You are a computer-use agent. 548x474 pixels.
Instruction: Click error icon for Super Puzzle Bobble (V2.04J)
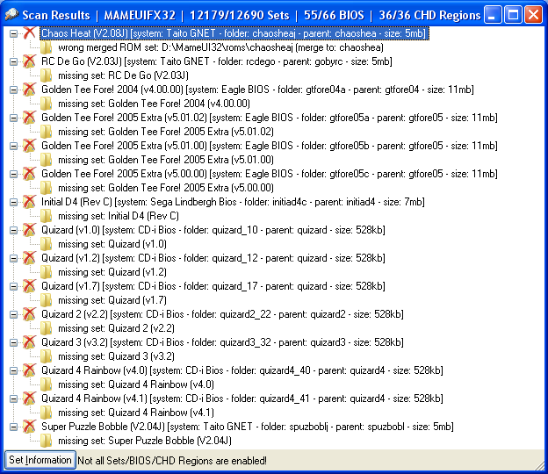click(x=29, y=427)
